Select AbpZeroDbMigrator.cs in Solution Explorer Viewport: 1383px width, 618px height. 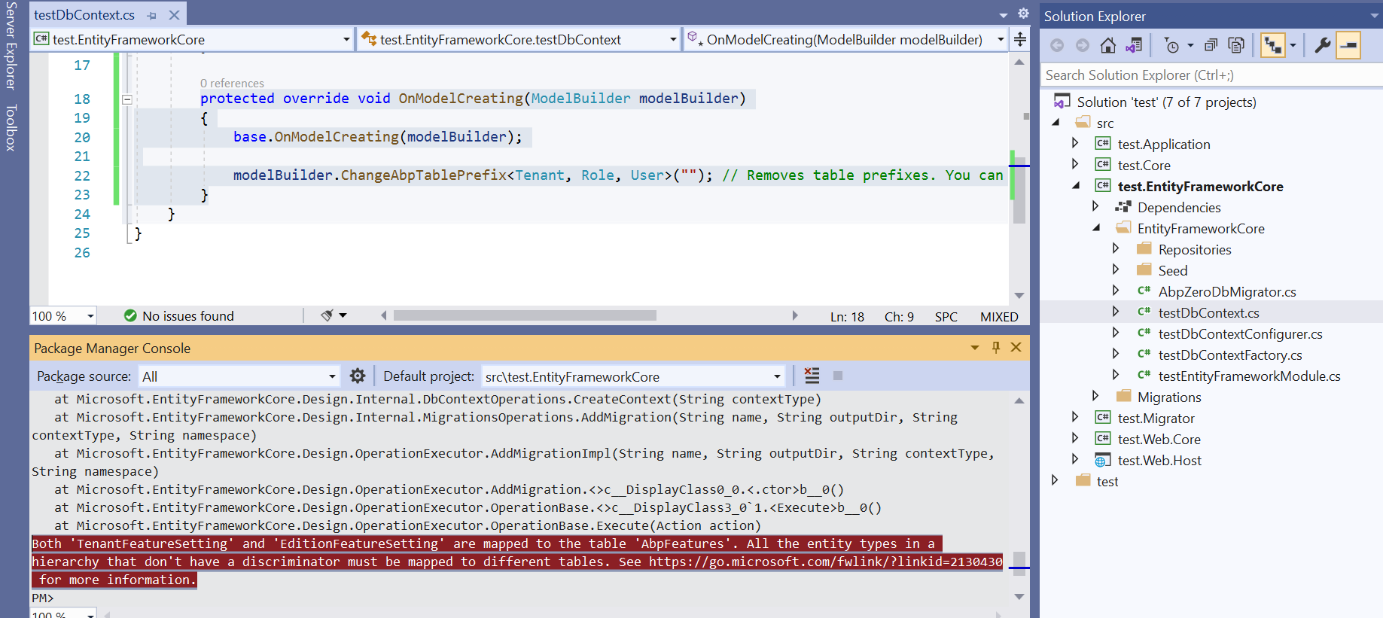[1227, 291]
